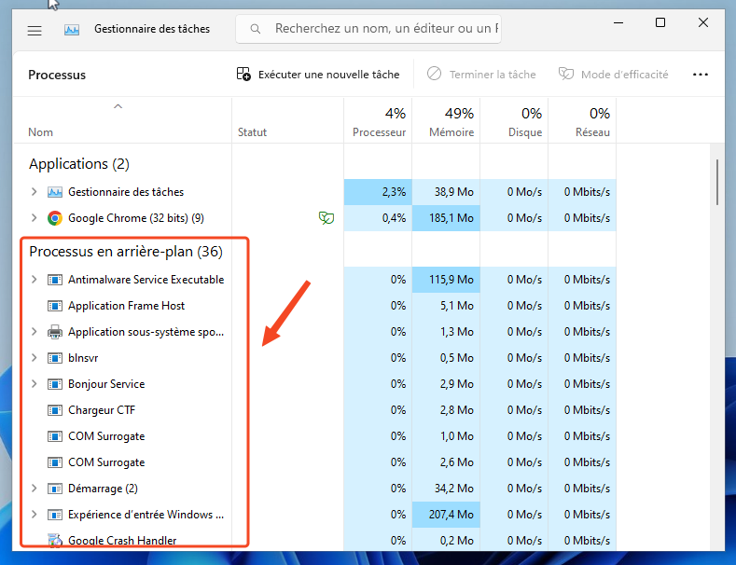Screen dimensions: 736x565
Task: Sort by the Processeur column header
Action: tap(378, 122)
